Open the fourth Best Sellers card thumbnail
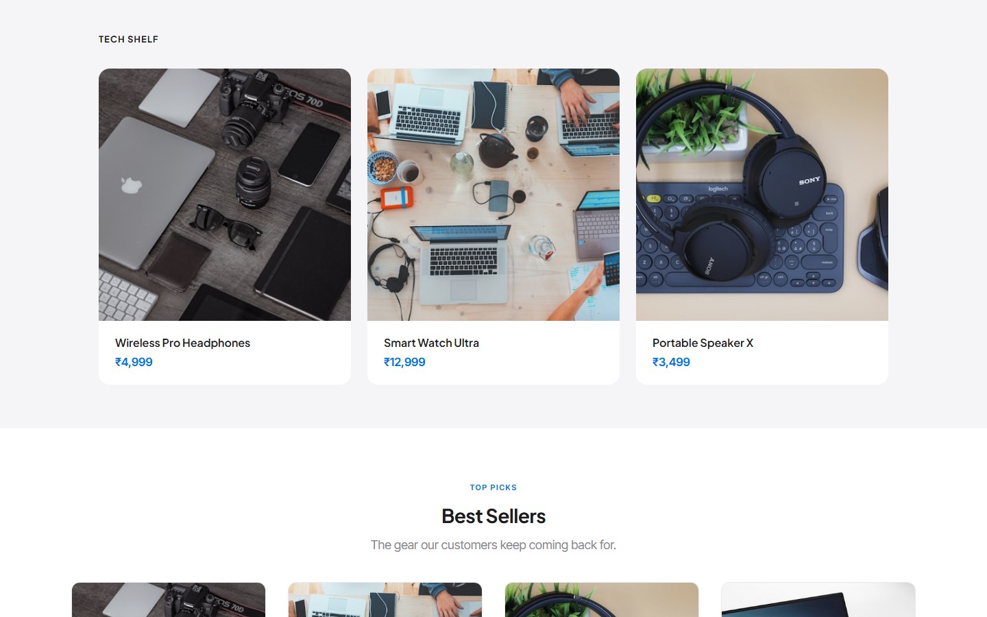987x617 pixels. pyautogui.click(x=818, y=600)
